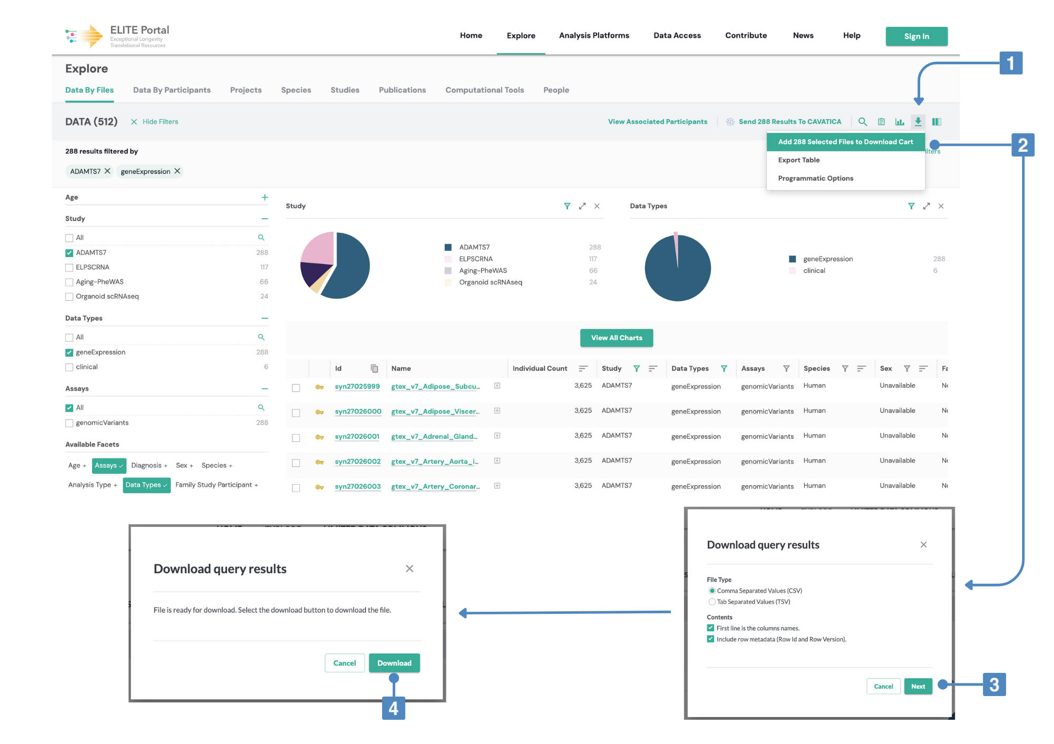Click access key icon for syn27025999
The image size is (1054, 744).
pos(319,387)
